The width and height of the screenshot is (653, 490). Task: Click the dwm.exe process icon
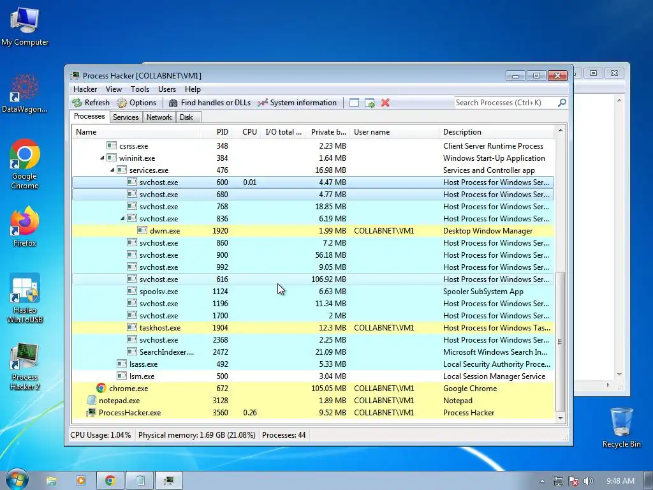pyautogui.click(x=142, y=230)
